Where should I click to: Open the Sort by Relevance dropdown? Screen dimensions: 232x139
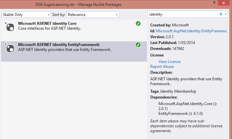tap(93, 15)
